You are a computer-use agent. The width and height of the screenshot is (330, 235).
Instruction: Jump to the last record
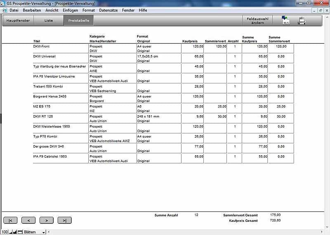tap(65, 221)
